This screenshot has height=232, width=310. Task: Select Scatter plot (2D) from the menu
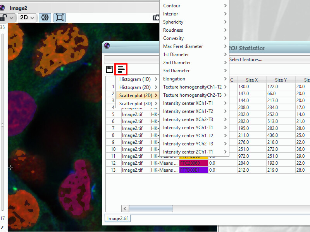(136, 95)
